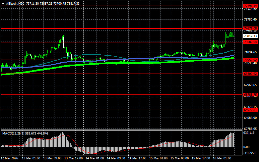
Task: Click the 66785.75 red price label
Action: coord(250,95)
